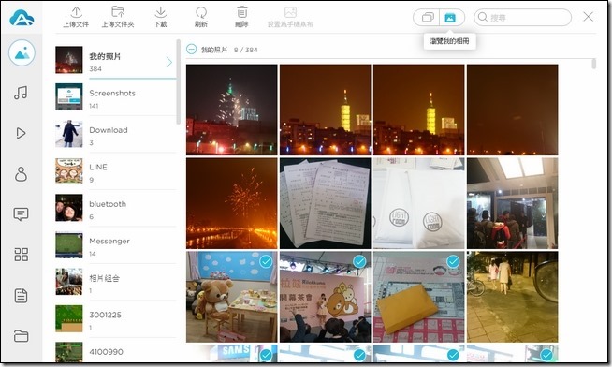Image resolution: width=612 pixels, height=367 pixels.
Task: Select the crowd at building entrance photo
Action: (513, 203)
